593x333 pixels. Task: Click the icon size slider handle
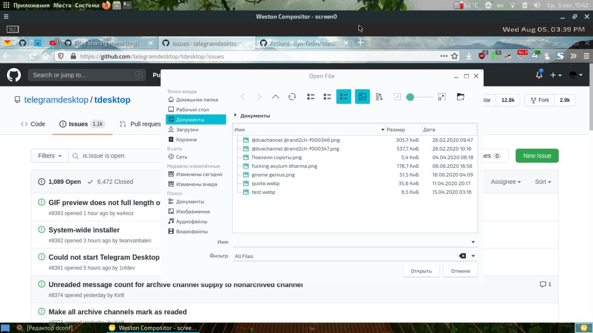(x=410, y=97)
